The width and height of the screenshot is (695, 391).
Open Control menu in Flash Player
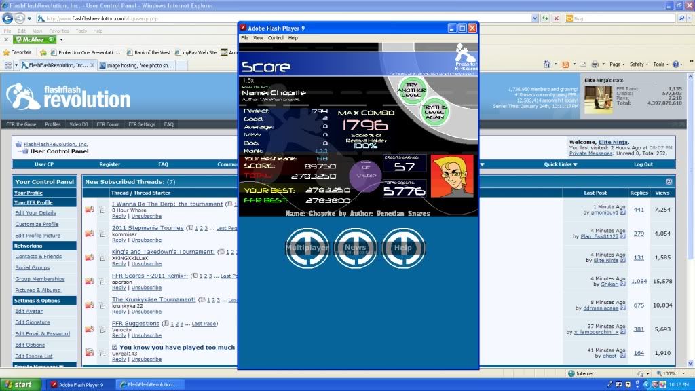click(x=276, y=38)
